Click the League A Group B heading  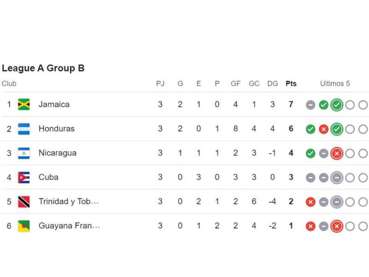click(x=44, y=68)
